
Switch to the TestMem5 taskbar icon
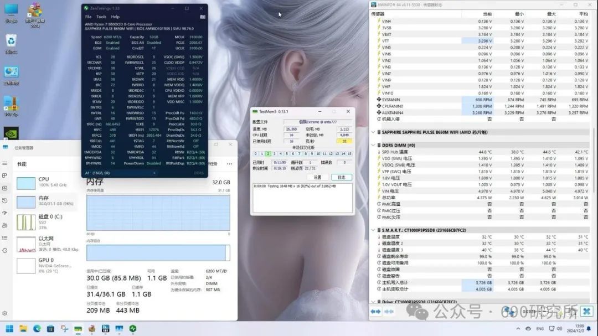click(78, 328)
